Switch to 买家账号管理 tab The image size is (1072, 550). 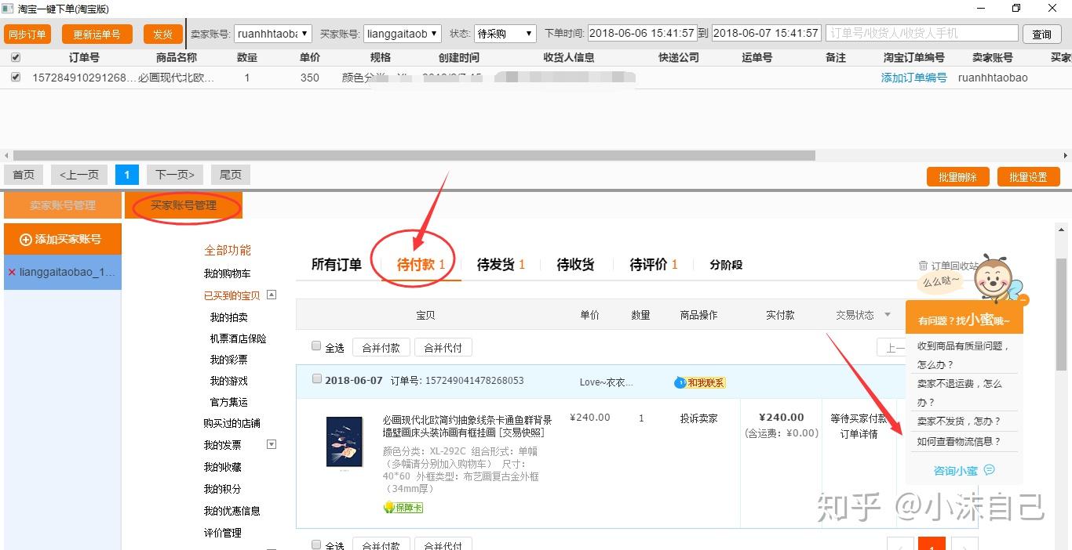(184, 205)
